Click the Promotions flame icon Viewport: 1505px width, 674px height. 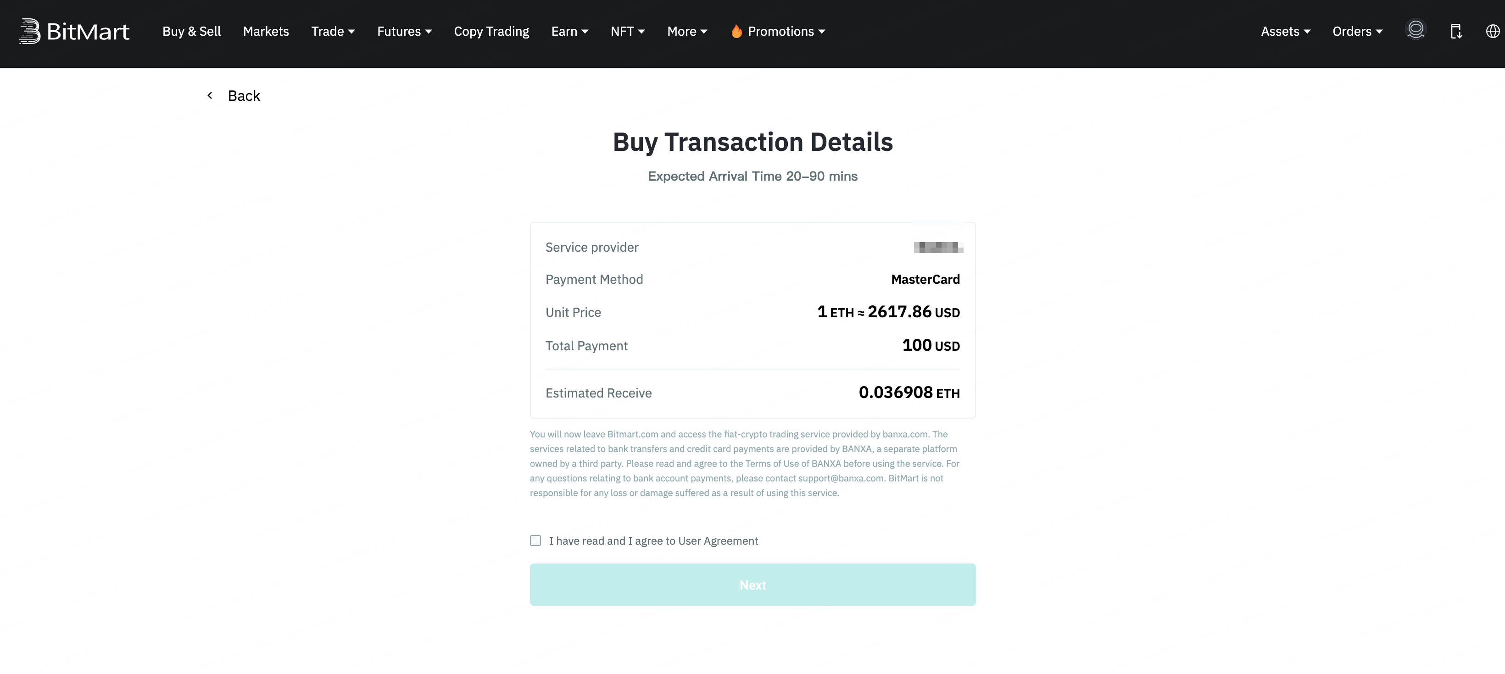coord(736,31)
